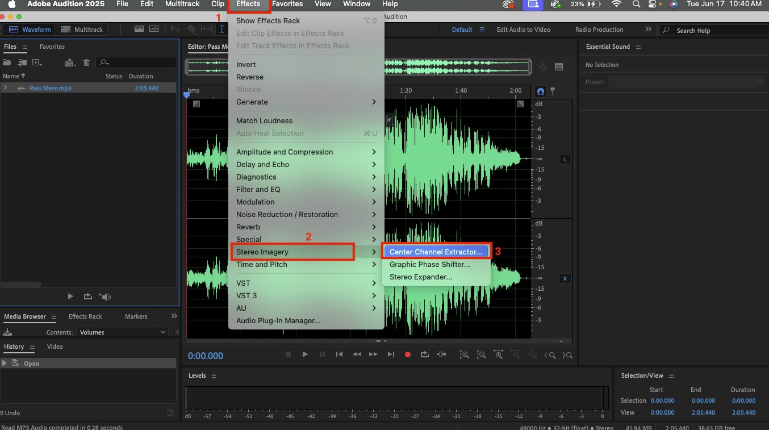Move playhead to next marker
Image resolution: width=769 pixels, height=430 pixels.
[391, 354]
